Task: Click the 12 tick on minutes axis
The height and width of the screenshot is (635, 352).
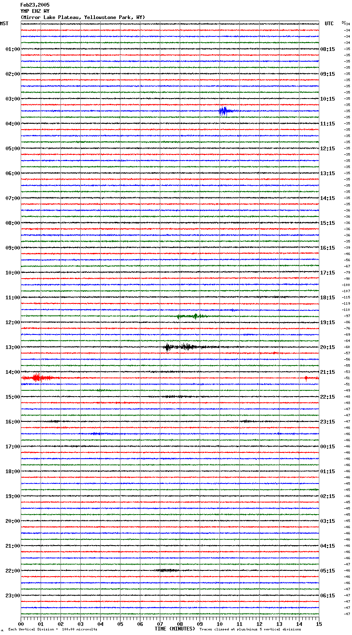Action: click(260, 624)
